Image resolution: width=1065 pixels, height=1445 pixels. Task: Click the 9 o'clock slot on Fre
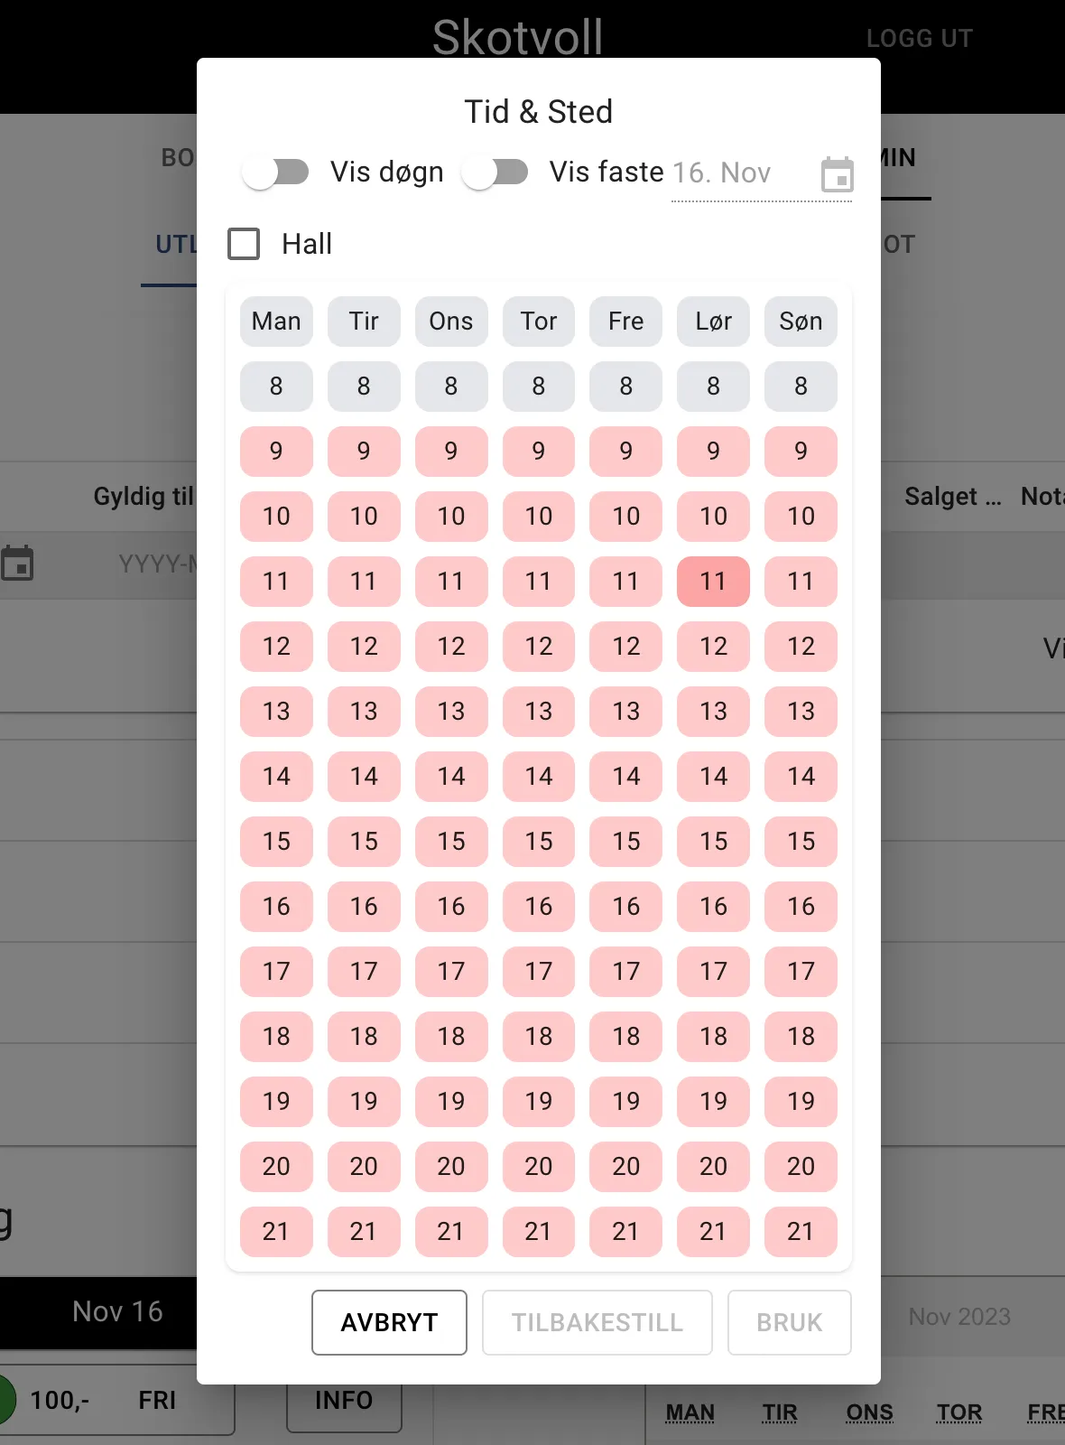tap(625, 452)
